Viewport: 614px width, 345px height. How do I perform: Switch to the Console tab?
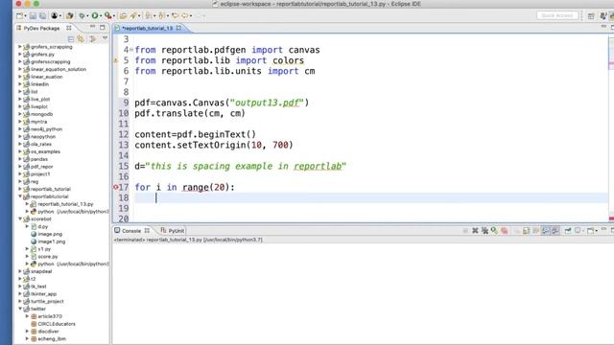click(131, 231)
